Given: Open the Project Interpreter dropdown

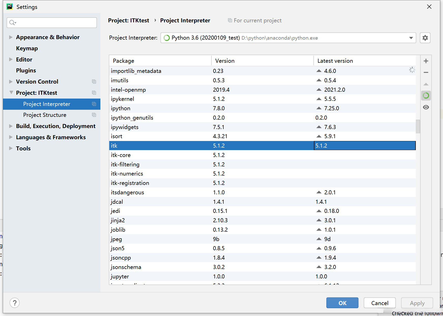Looking at the screenshot, I should click(411, 38).
